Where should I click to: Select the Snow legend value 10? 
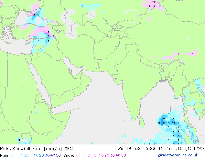tap(101, 155)
